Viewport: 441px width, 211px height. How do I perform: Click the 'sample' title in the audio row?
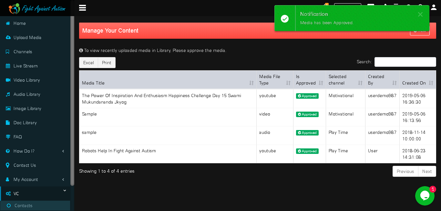click(x=89, y=132)
